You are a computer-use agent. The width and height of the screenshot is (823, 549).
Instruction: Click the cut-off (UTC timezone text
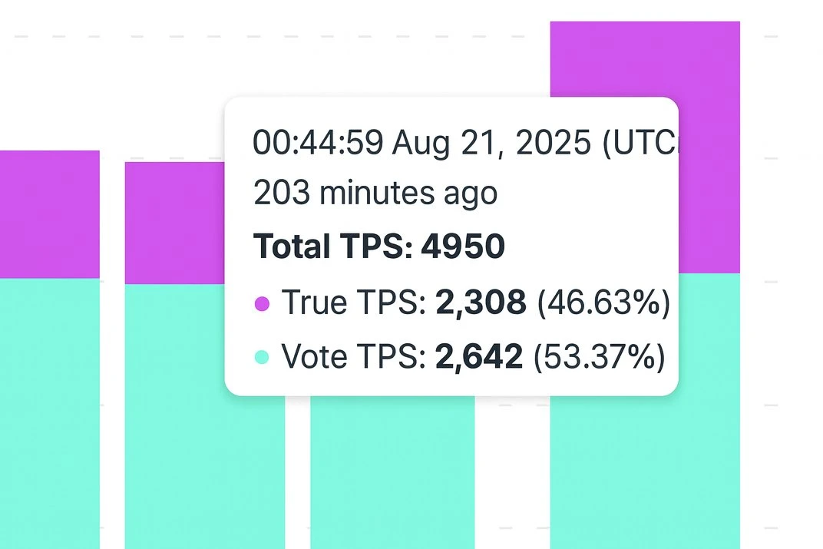pyautogui.click(x=643, y=143)
